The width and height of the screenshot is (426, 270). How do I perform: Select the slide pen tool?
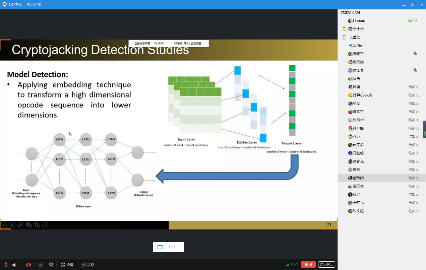coord(20,225)
